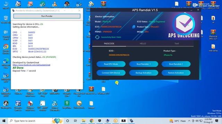Screen dimensions: 222x124
Task: Open the Cortana circle on taskbar
Action: point(68,121)
